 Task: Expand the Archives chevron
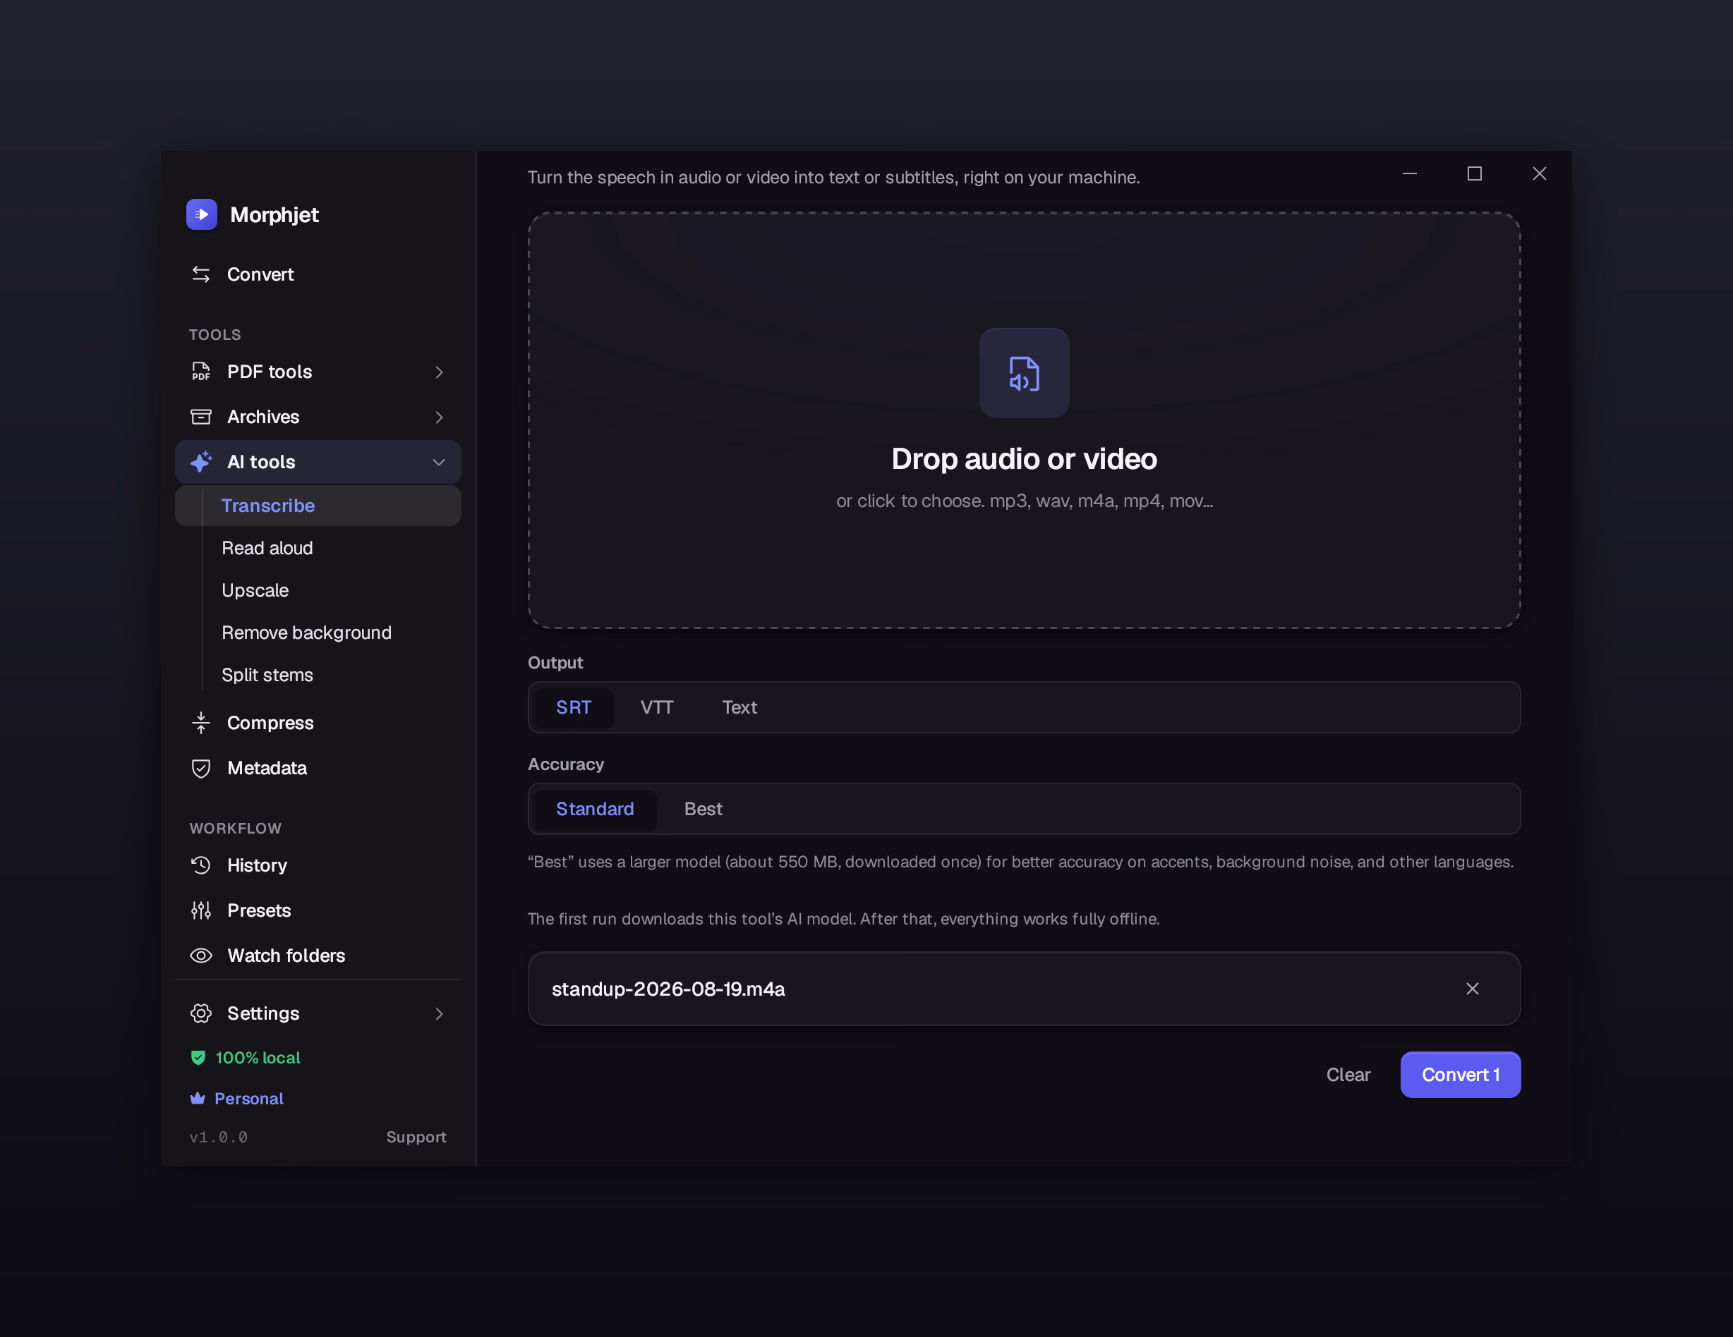439,417
